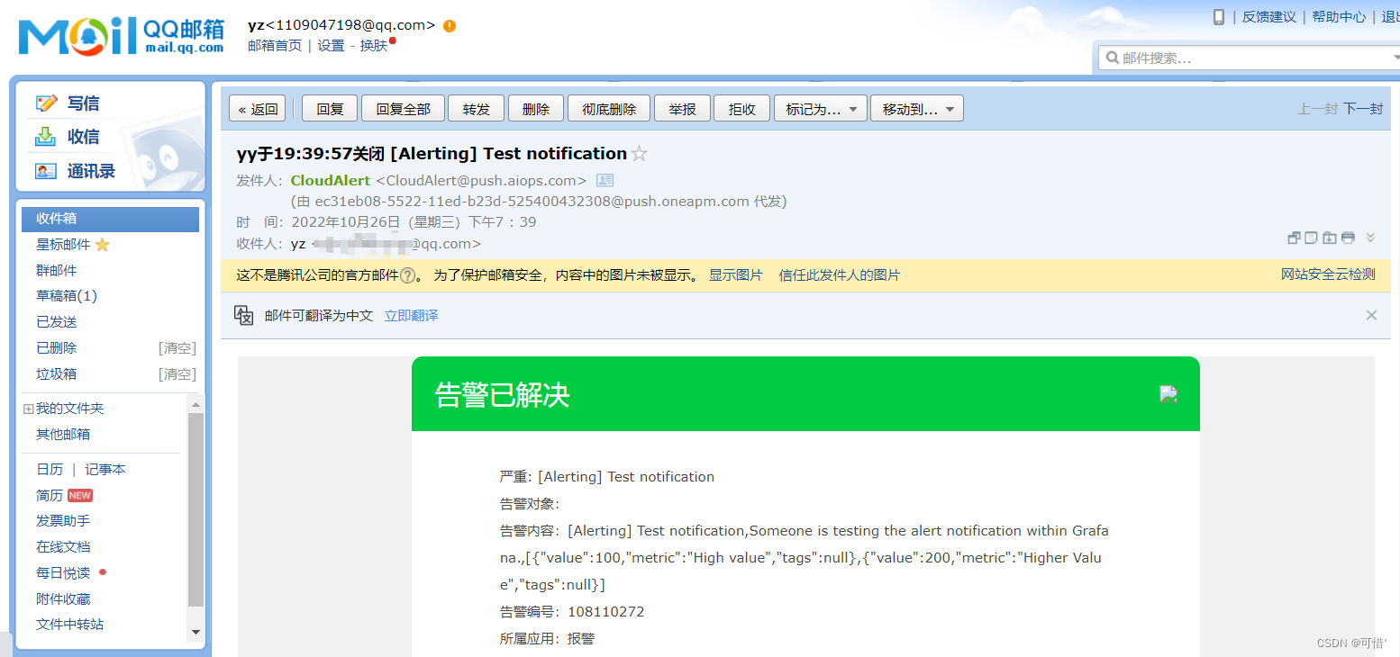The image size is (1400, 657).
Task: Expand the double-chevron header details arrow
Action: 1370,238
